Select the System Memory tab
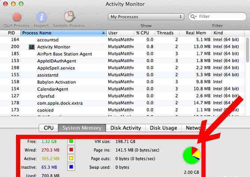Image resolution: width=250 pixels, height=177 pixels. click(82, 128)
